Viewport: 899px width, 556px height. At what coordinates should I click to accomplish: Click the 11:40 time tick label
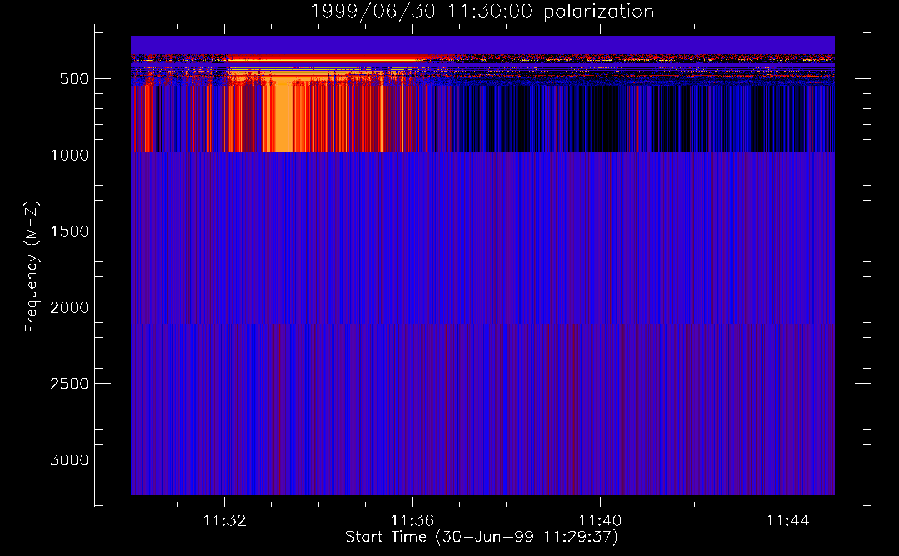click(600, 521)
